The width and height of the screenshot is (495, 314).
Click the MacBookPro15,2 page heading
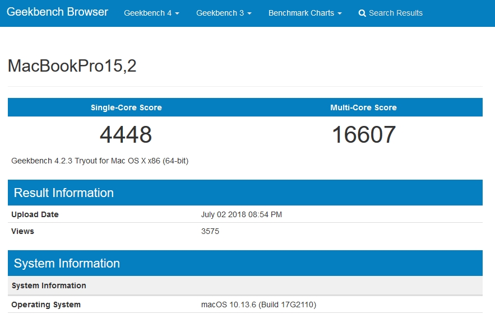point(72,66)
